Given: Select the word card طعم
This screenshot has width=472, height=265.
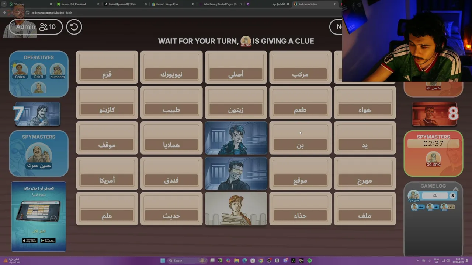Looking at the screenshot, I should 300,103.
